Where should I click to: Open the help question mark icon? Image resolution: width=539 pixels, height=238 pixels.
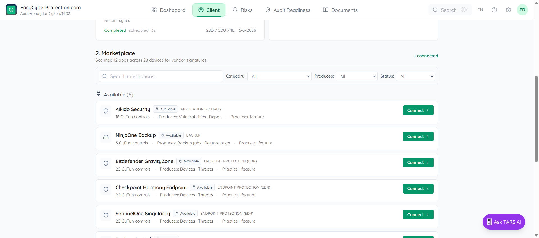(494, 10)
